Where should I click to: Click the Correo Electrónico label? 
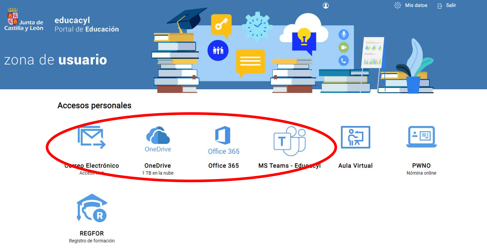[92, 166]
